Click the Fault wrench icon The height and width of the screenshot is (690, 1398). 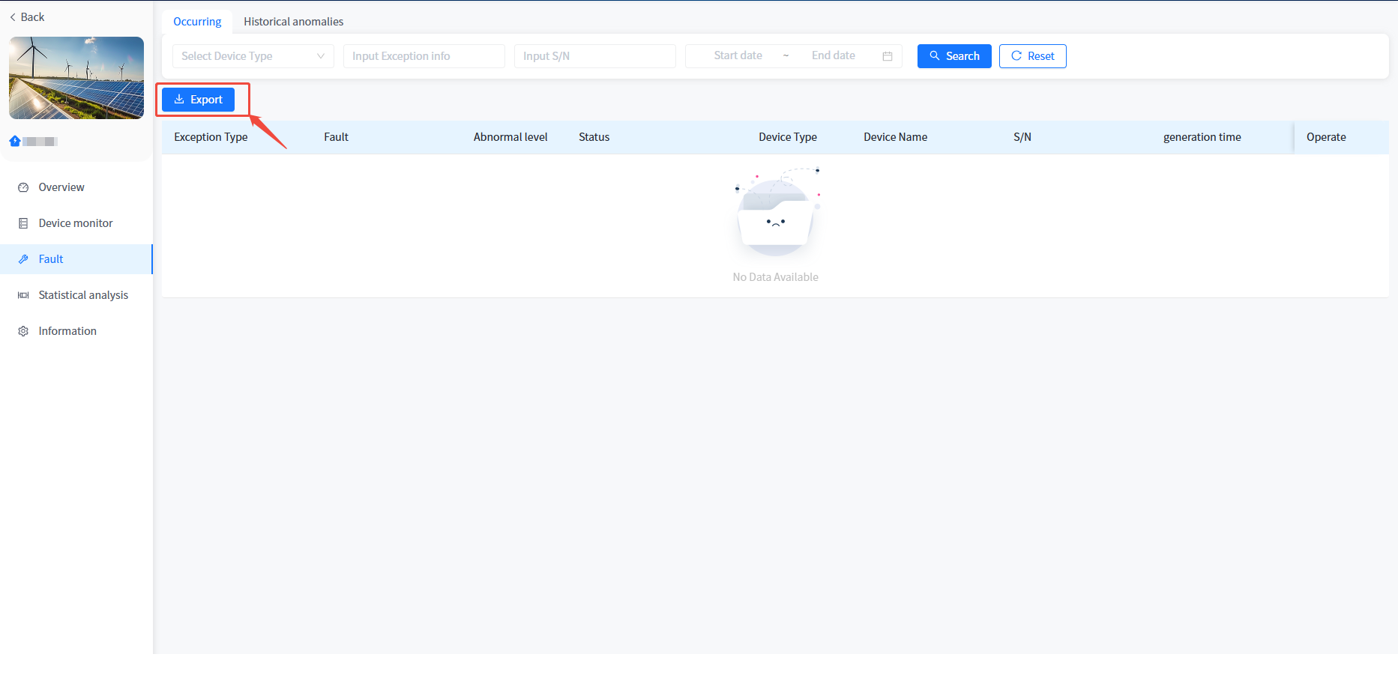point(23,259)
